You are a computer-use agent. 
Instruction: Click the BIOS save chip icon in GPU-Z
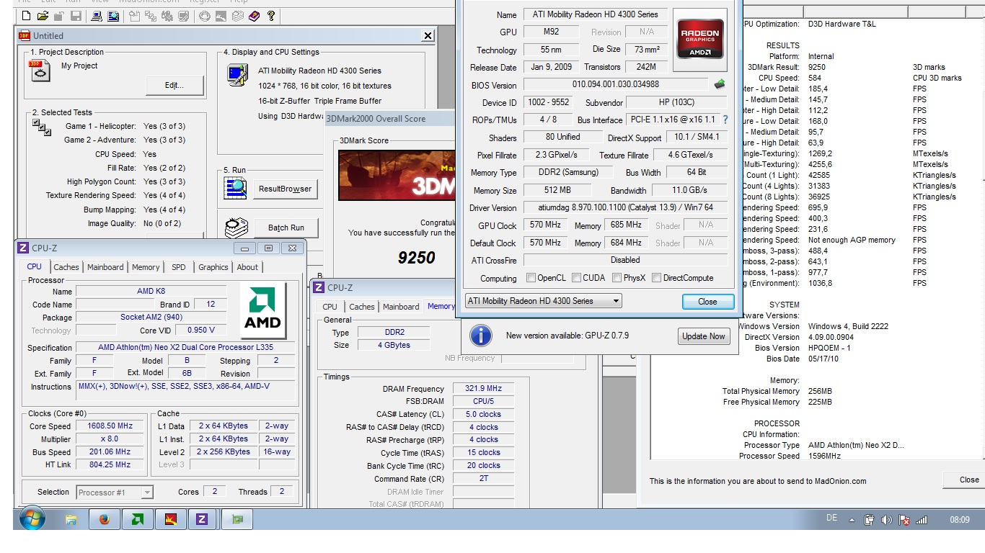tap(719, 84)
